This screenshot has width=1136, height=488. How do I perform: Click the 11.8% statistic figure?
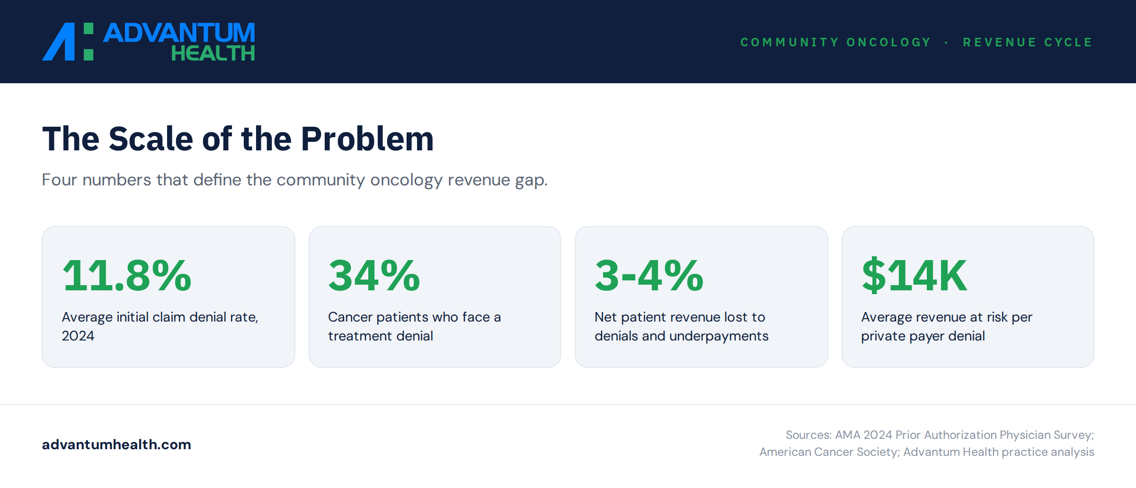127,276
